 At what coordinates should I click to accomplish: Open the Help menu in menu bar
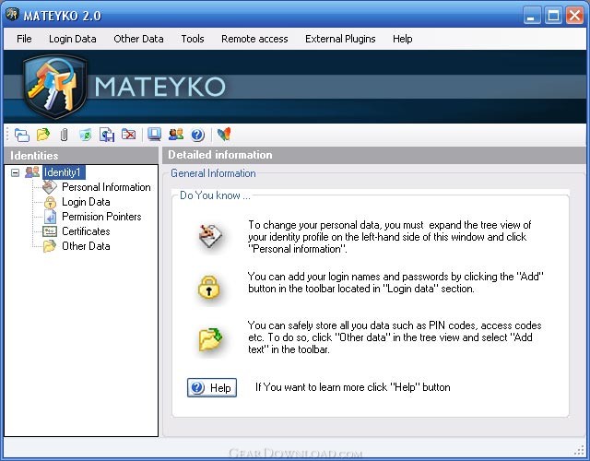pyautogui.click(x=402, y=39)
